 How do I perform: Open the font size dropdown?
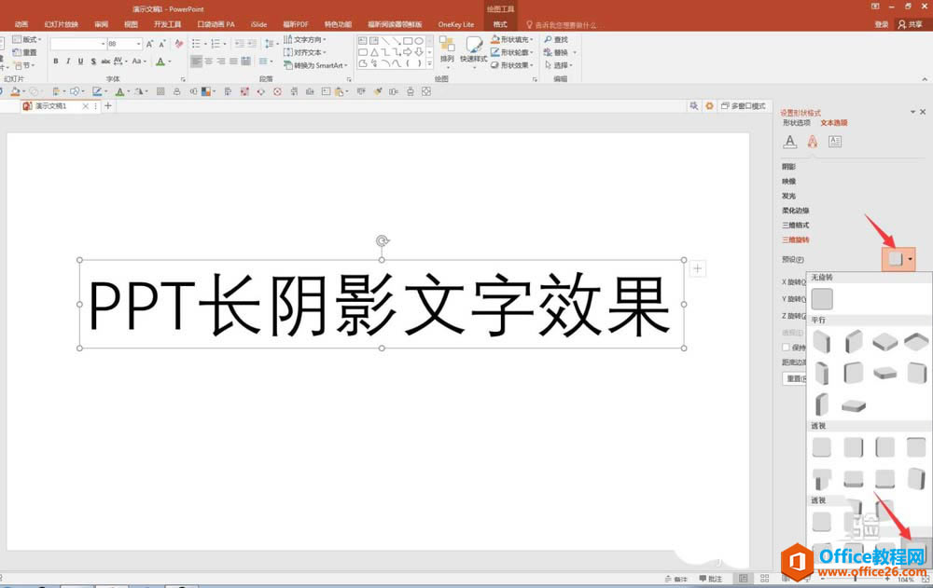(139, 44)
